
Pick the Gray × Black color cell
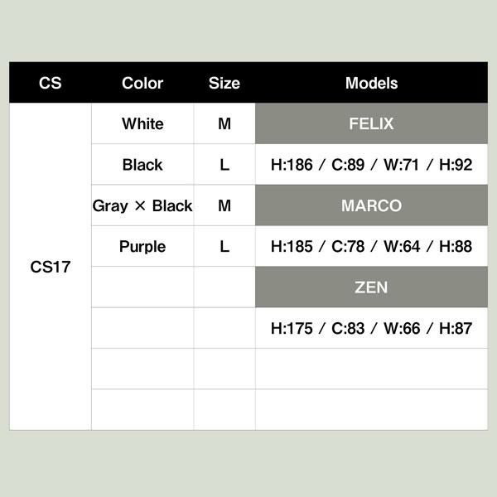pos(142,205)
